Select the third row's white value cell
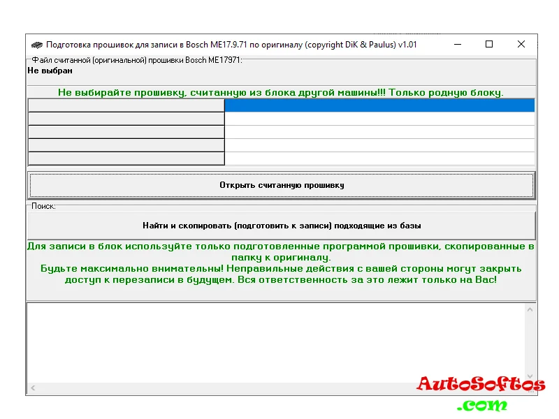The width and height of the screenshot is (559, 419). [x=379, y=132]
